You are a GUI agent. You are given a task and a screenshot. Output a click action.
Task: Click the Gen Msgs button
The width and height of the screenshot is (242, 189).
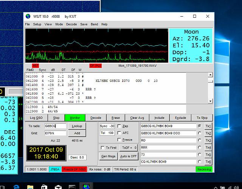(x=109, y=156)
